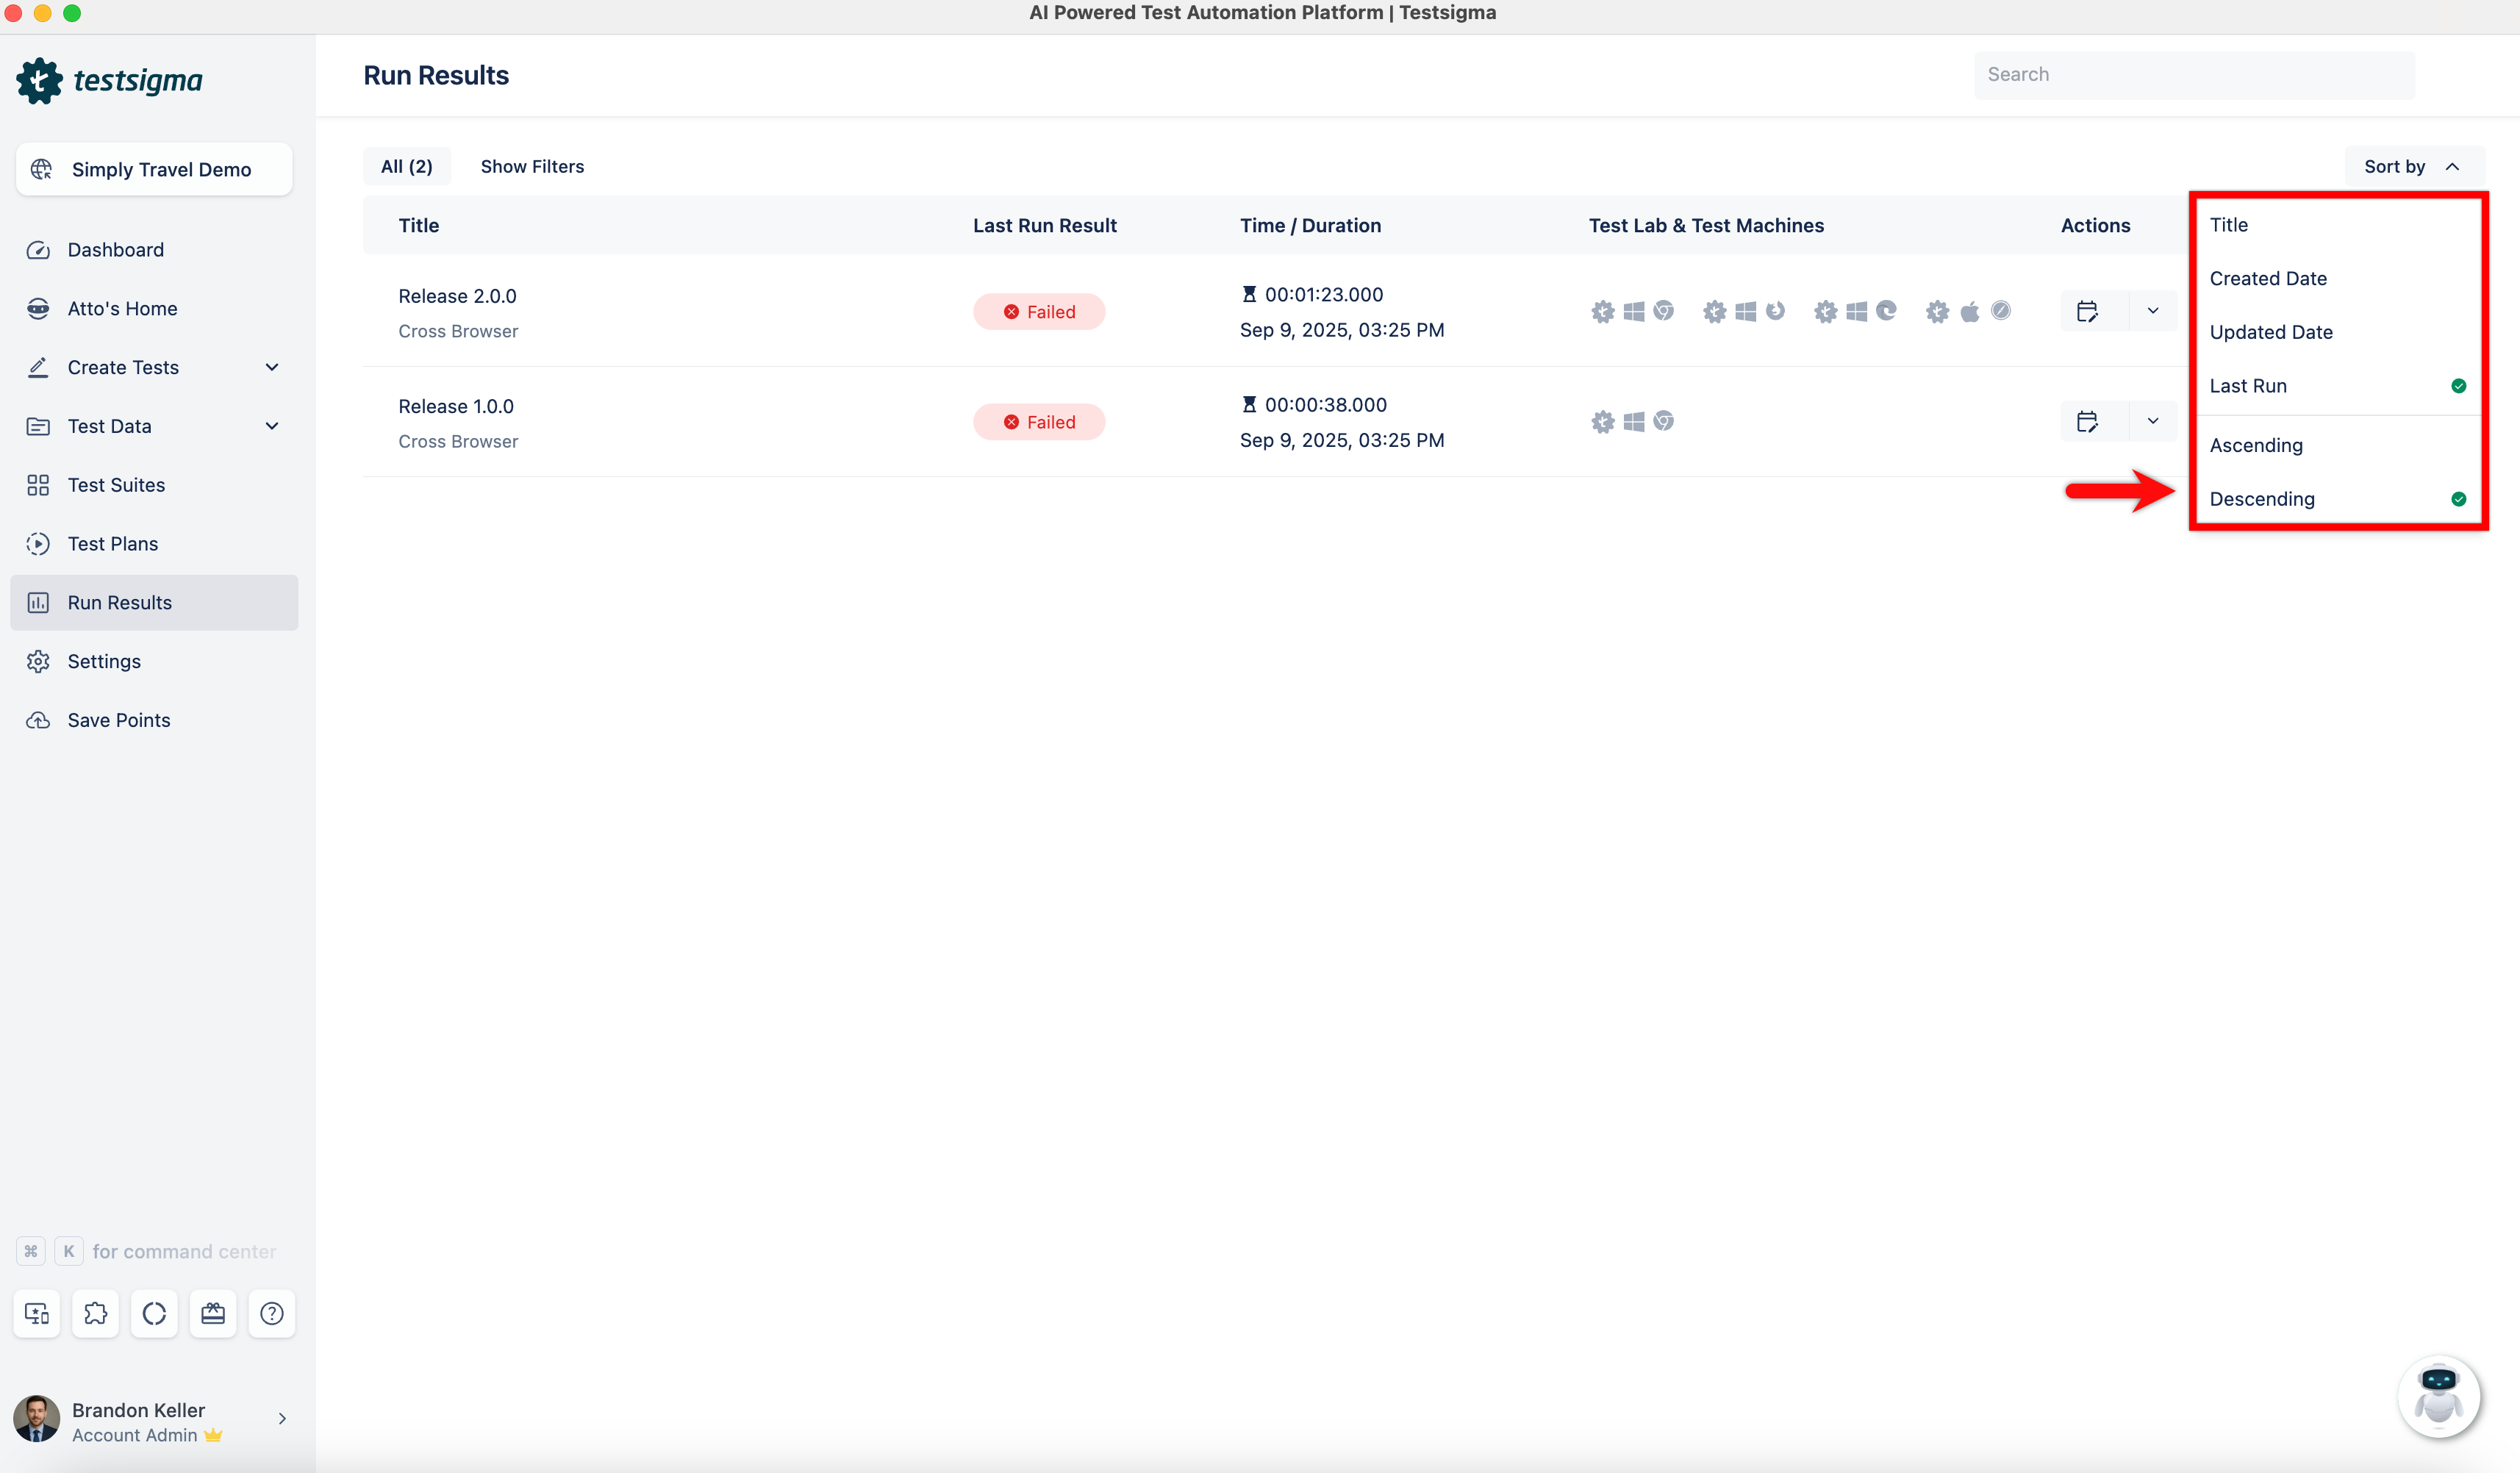The width and height of the screenshot is (2520, 1473).
Task: Select Descending sort order option
Action: pos(2262,499)
